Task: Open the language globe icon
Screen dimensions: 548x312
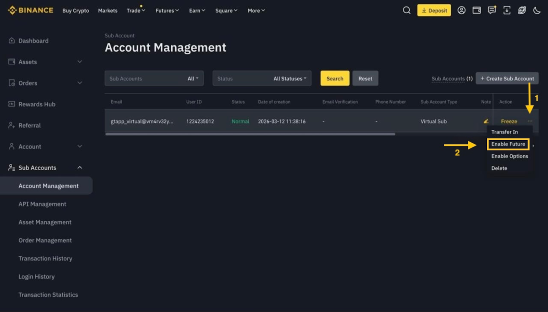Action: 522,10
